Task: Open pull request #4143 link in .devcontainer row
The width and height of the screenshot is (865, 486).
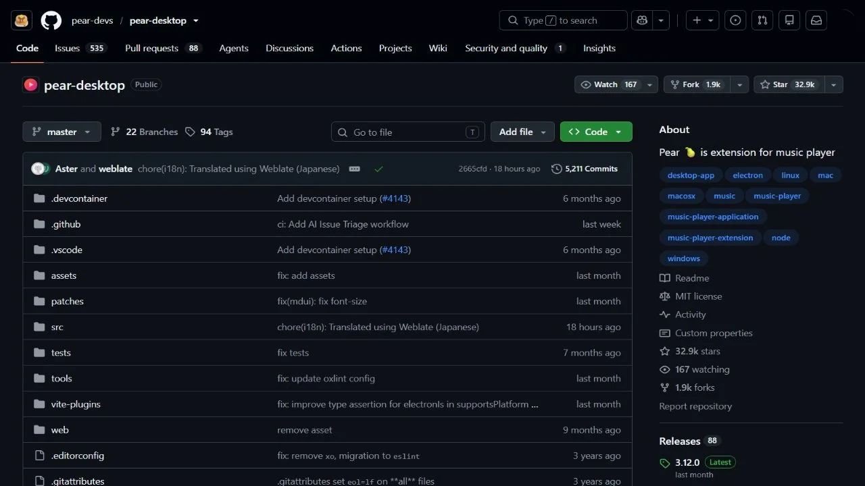Action: point(395,198)
